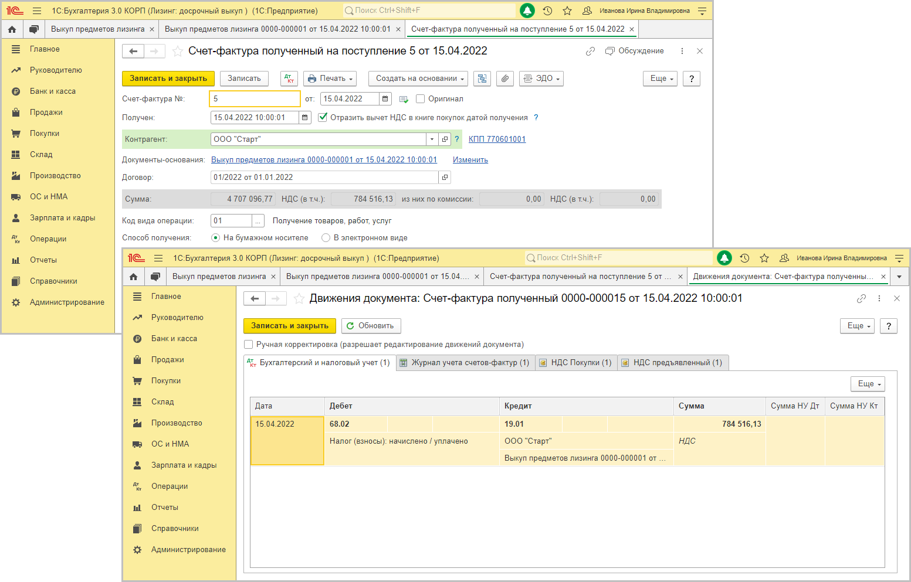The width and height of the screenshot is (911, 582).
Task: Open Зарплата и кадры in the front window sidebar
Action: pos(184,465)
